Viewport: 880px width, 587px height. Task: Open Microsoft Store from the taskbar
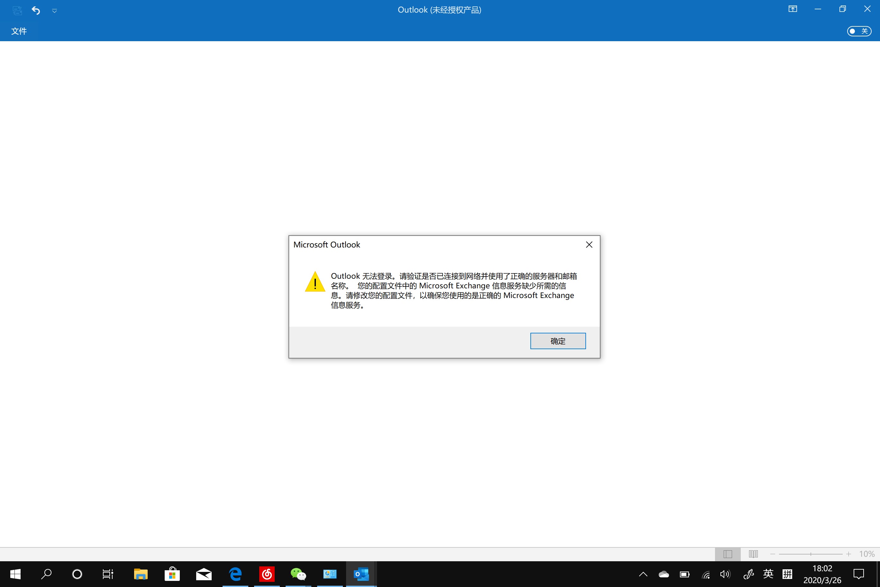[172, 574]
